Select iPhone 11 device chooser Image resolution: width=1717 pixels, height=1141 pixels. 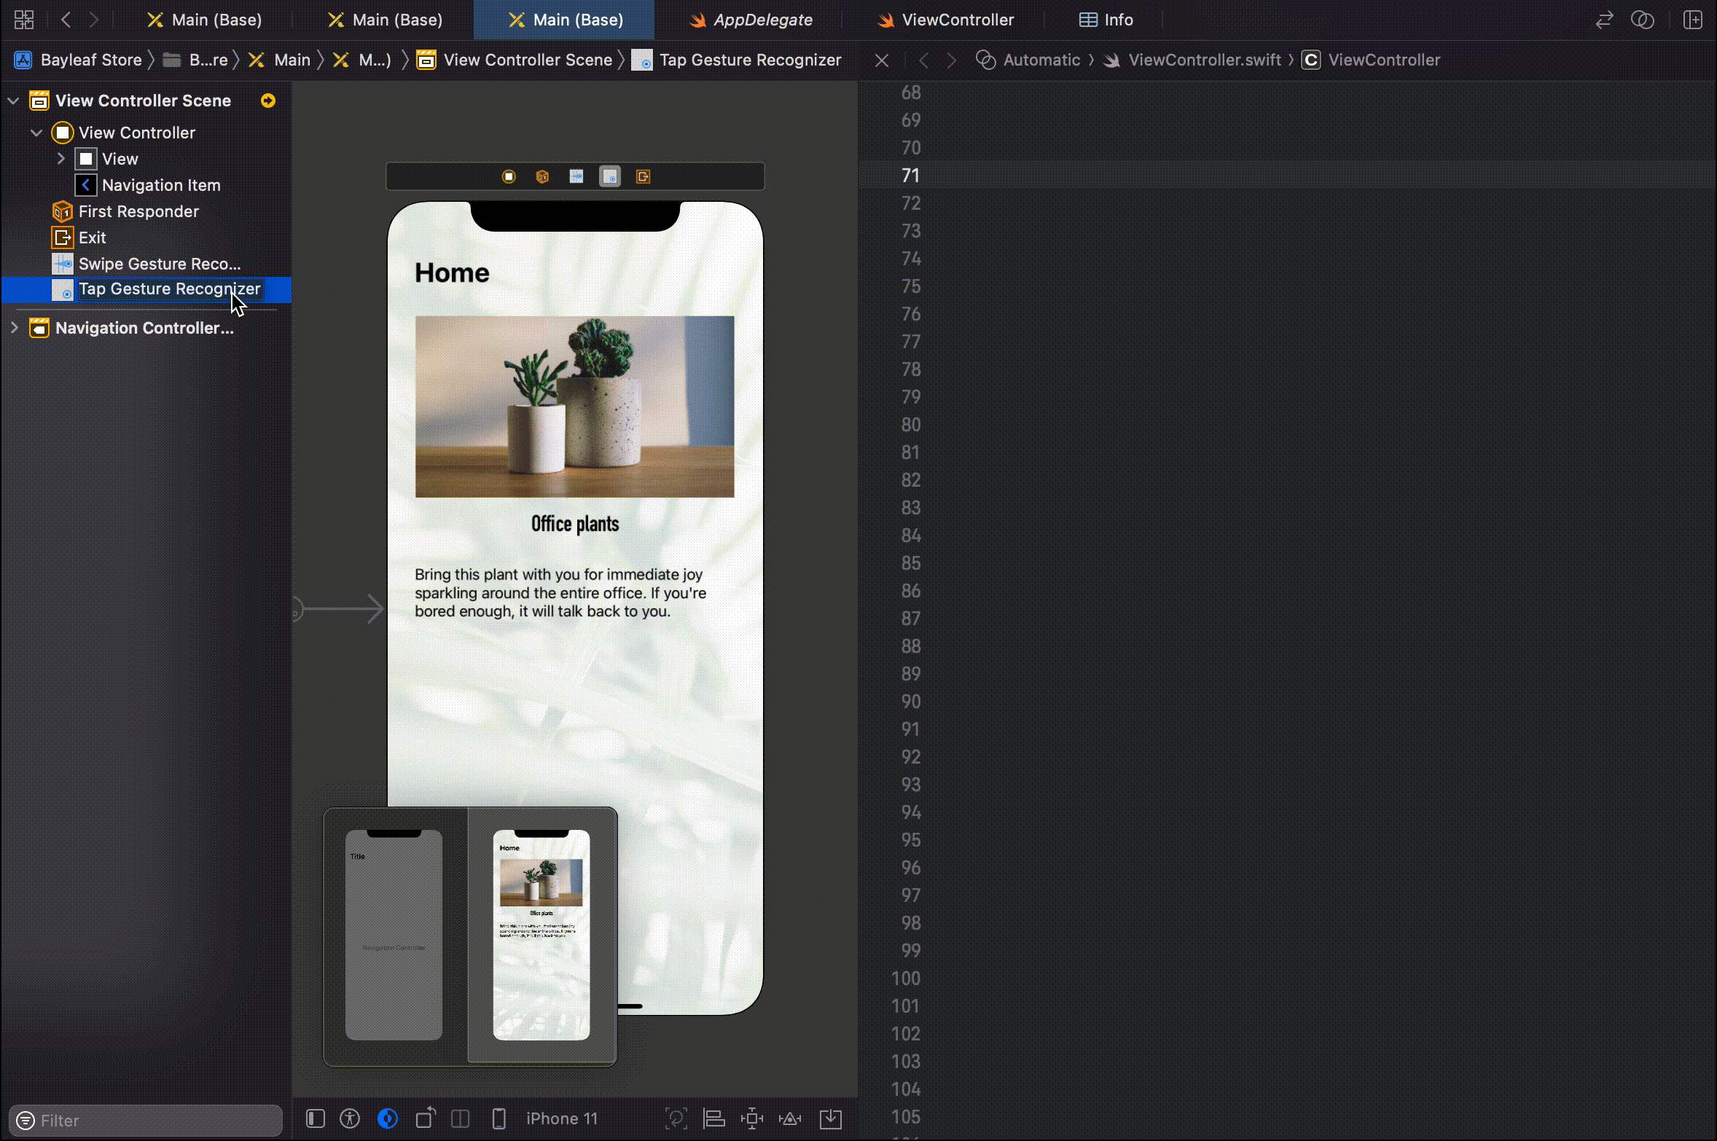(x=561, y=1118)
